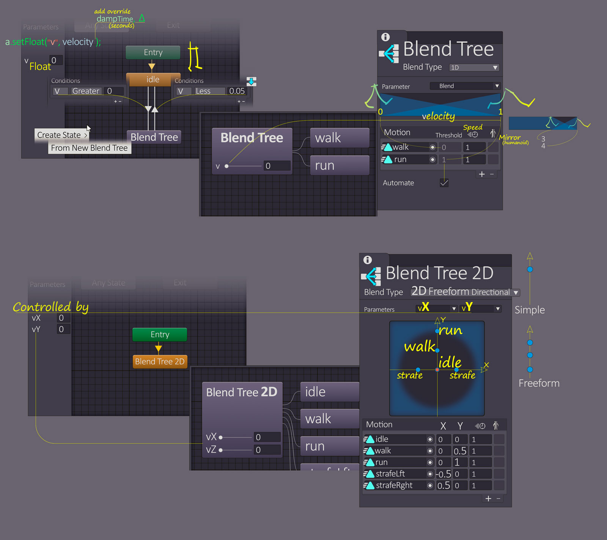This screenshot has height=540, width=607.
Task: Click the vZ slider inside Blend Tree 2D node
Action: click(x=236, y=450)
